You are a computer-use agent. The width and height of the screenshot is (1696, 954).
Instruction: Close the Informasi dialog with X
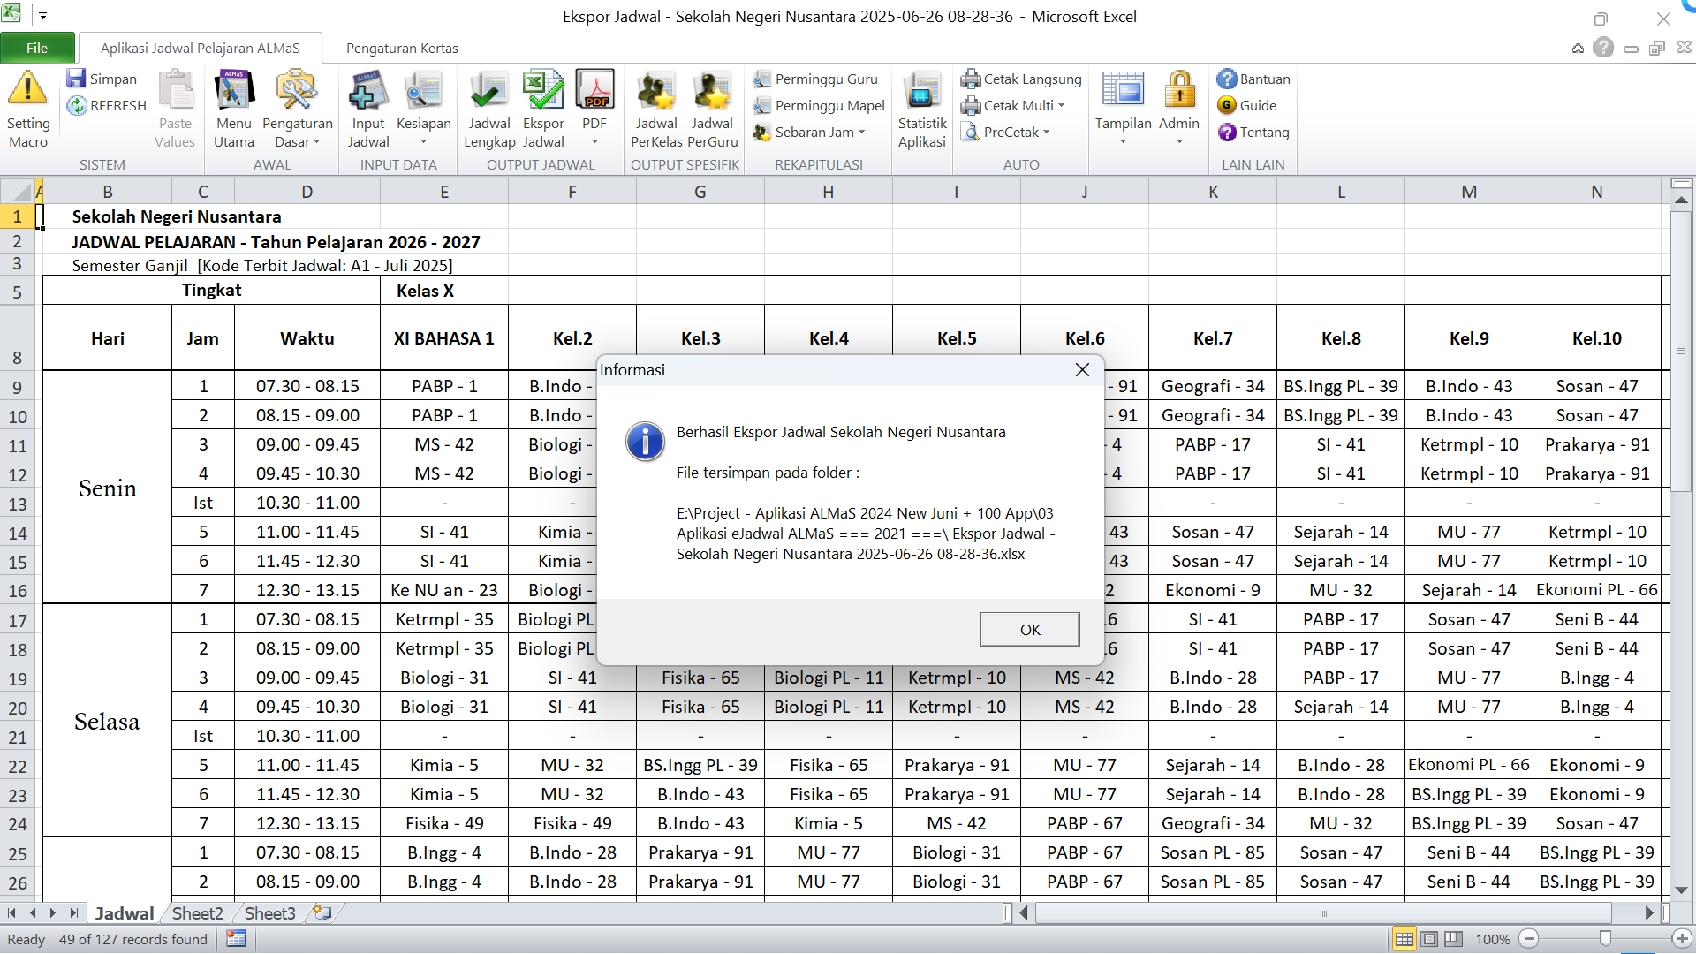point(1082,370)
